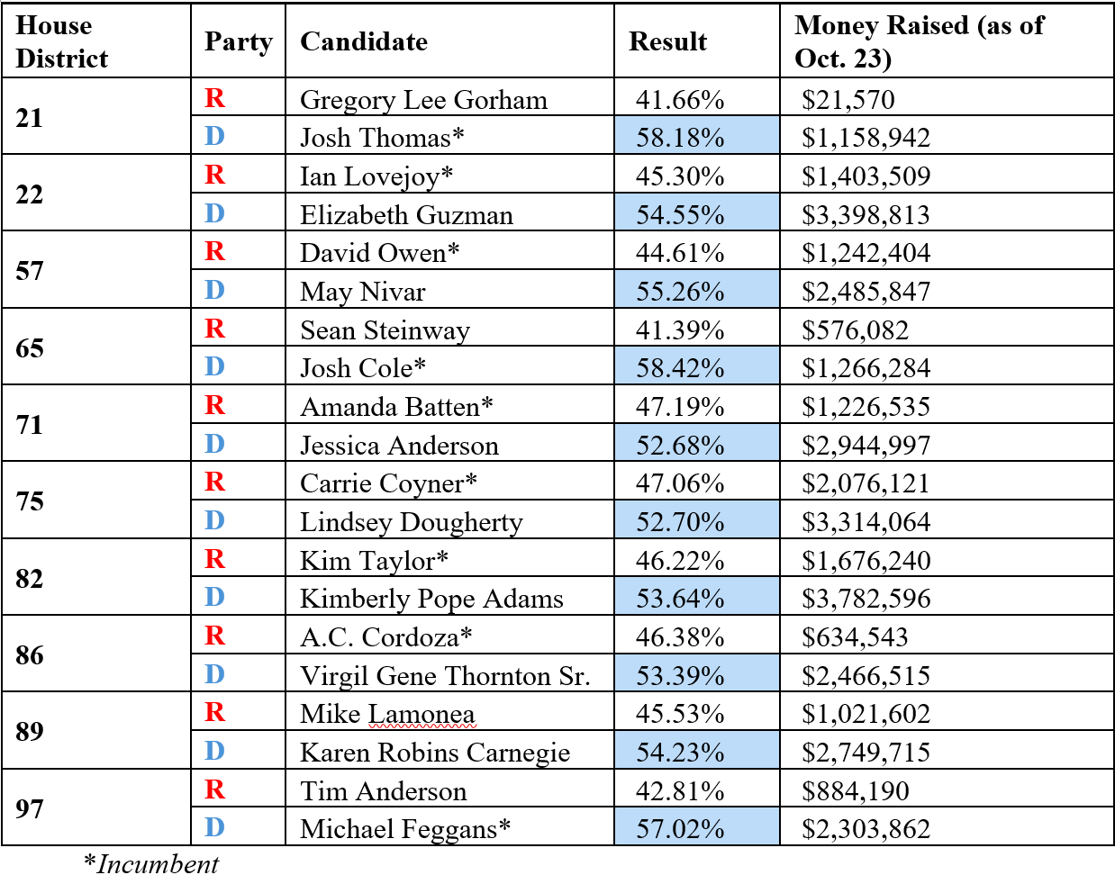Click the Incumbent footnote text
The width and height of the screenshot is (1115, 884).
(x=151, y=864)
